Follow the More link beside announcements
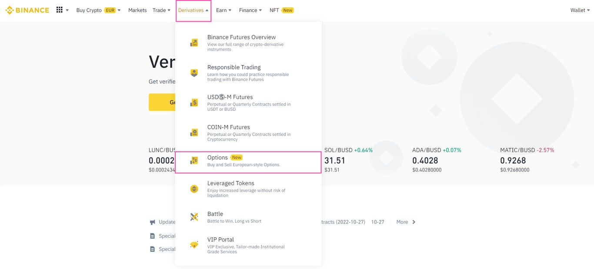594x269 pixels. (x=402, y=222)
